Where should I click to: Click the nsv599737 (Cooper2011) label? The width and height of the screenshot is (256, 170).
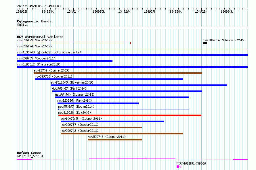tap(79, 125)
